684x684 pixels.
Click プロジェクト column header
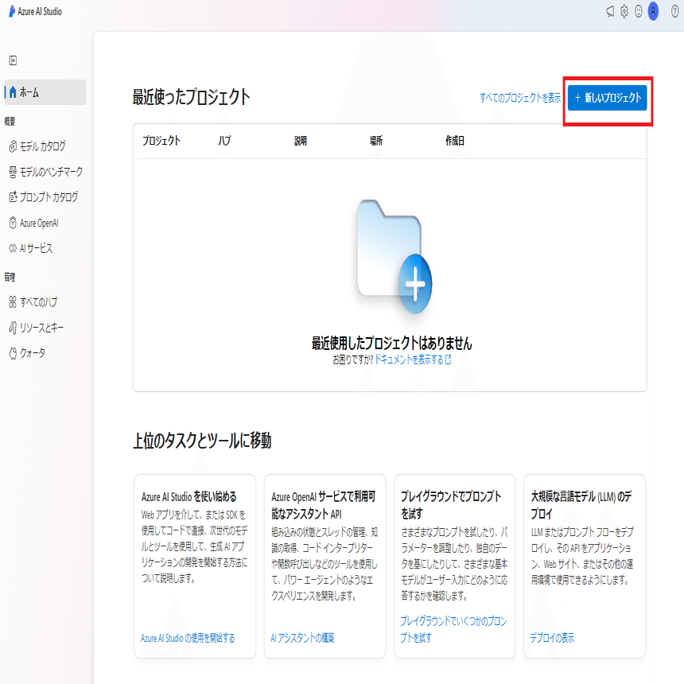161,141
